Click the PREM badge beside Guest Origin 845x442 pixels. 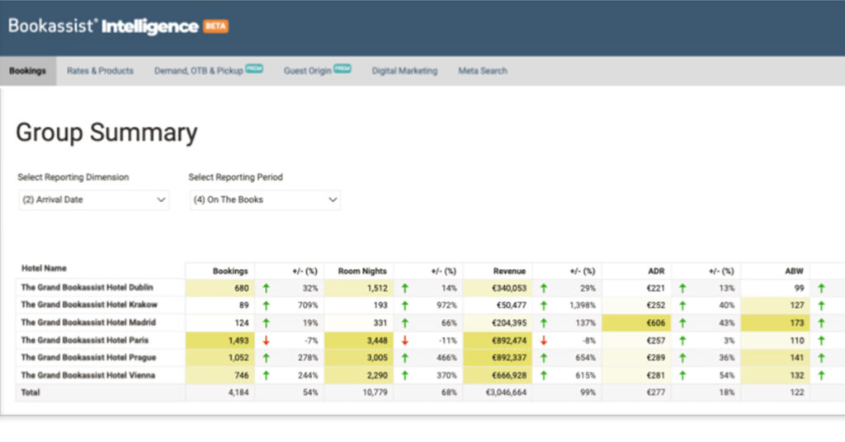pyautogui.click(x=342, y=68)
